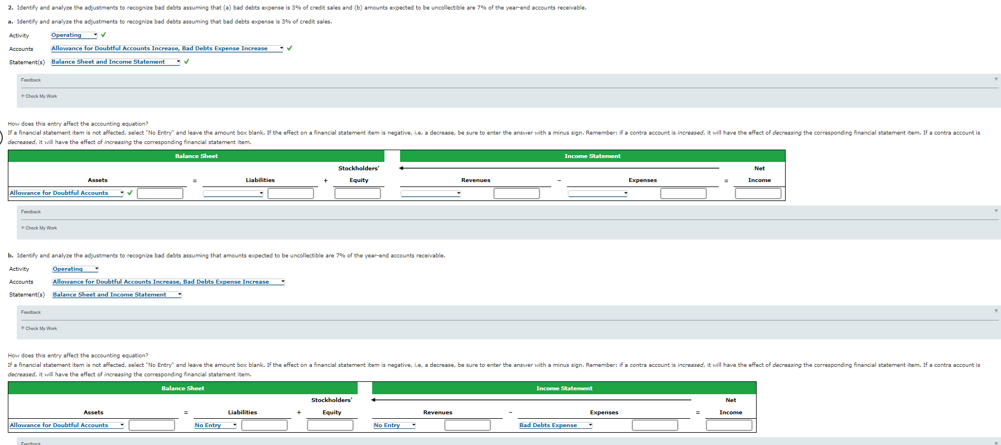Open the part b Statement(s) dropdown
This screenshot has height=445, width=1001.
pyautogui.click(x=117, y=295)
